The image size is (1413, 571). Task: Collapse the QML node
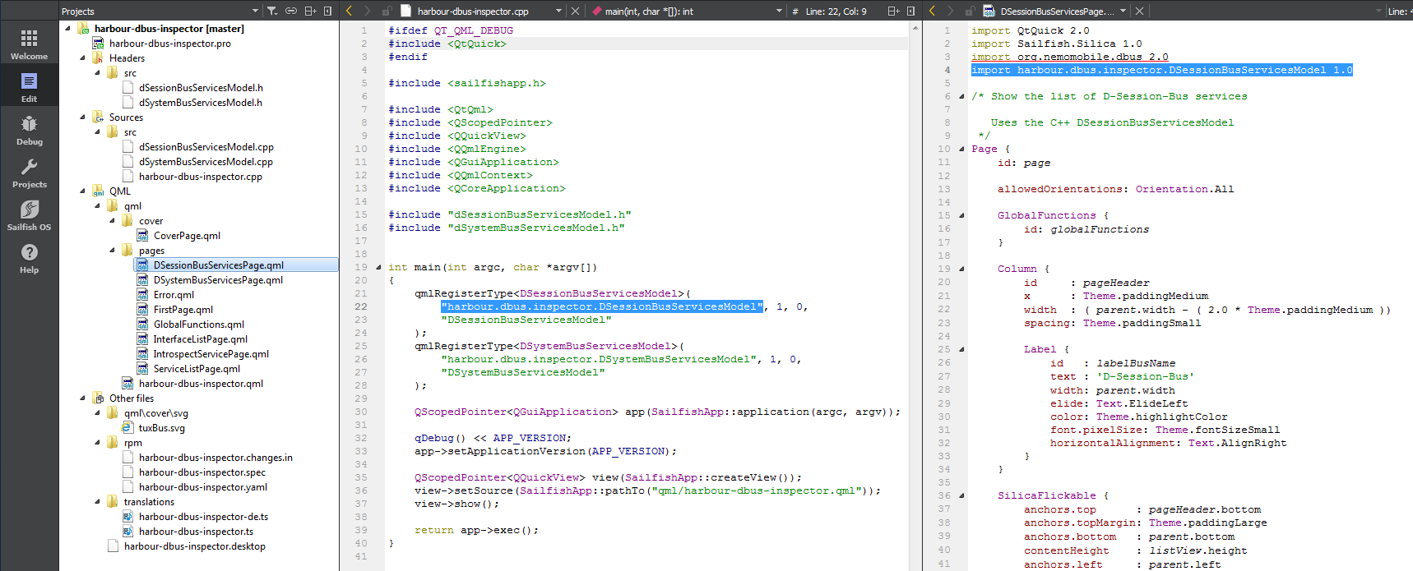coord(82,191)
